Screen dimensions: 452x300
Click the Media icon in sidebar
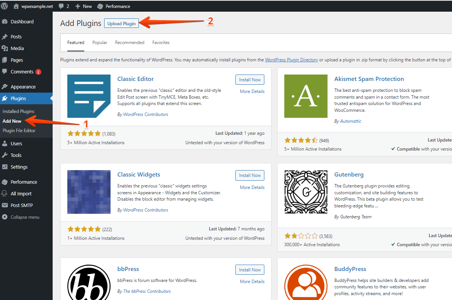[x=5, y=49]
